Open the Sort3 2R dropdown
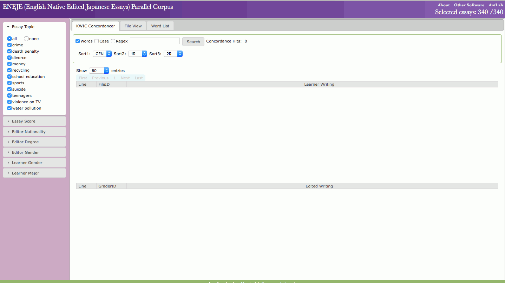Screen dimensions: 505x283 (173, 54)
